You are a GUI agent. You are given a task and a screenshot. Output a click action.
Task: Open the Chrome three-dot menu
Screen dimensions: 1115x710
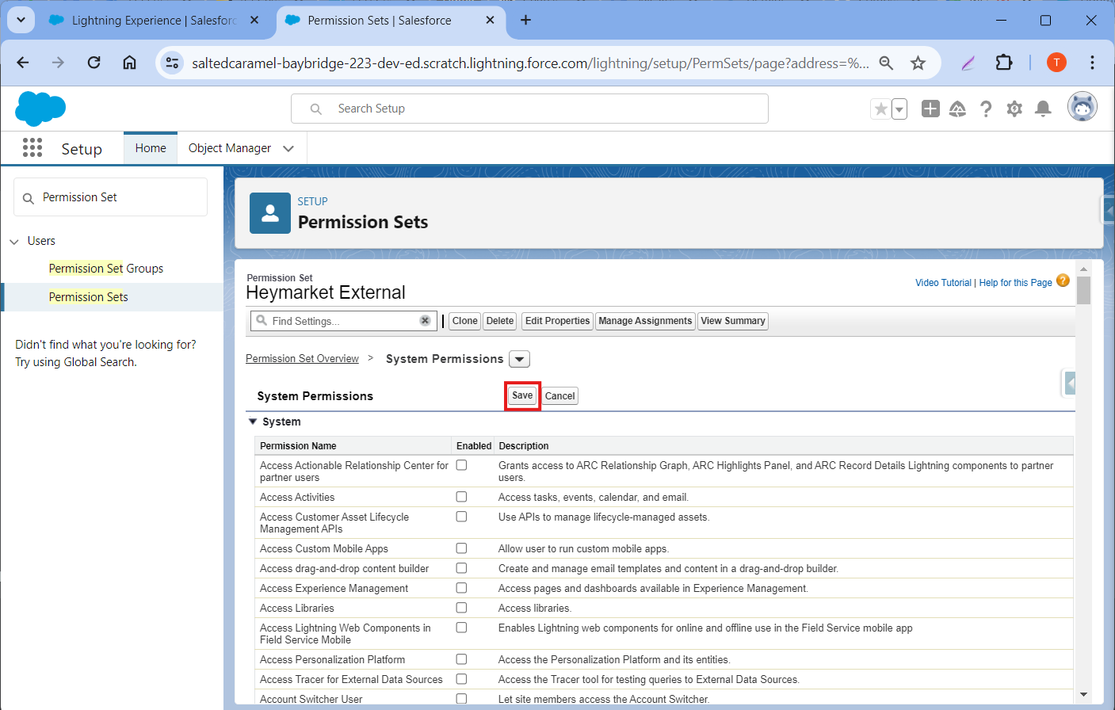click(1092, 63)
